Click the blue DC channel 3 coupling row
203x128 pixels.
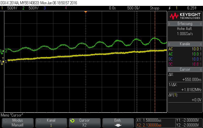click(x=185, y=59)
